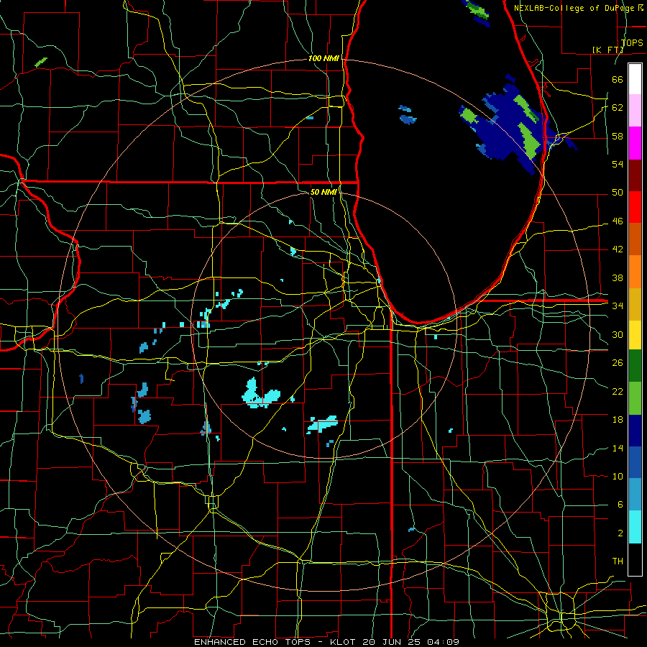Click the medium blue legend swatch

coord(635,462)
